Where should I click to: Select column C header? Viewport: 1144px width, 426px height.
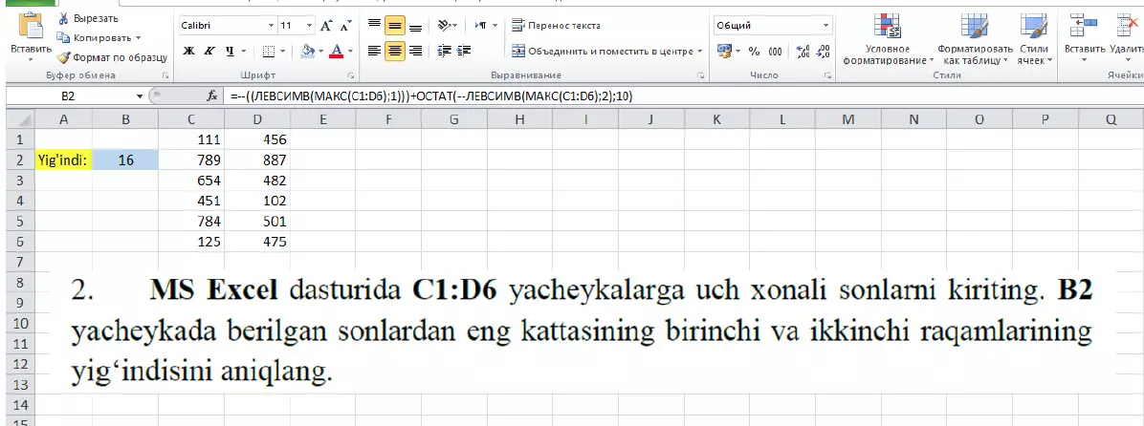(191, 120)
